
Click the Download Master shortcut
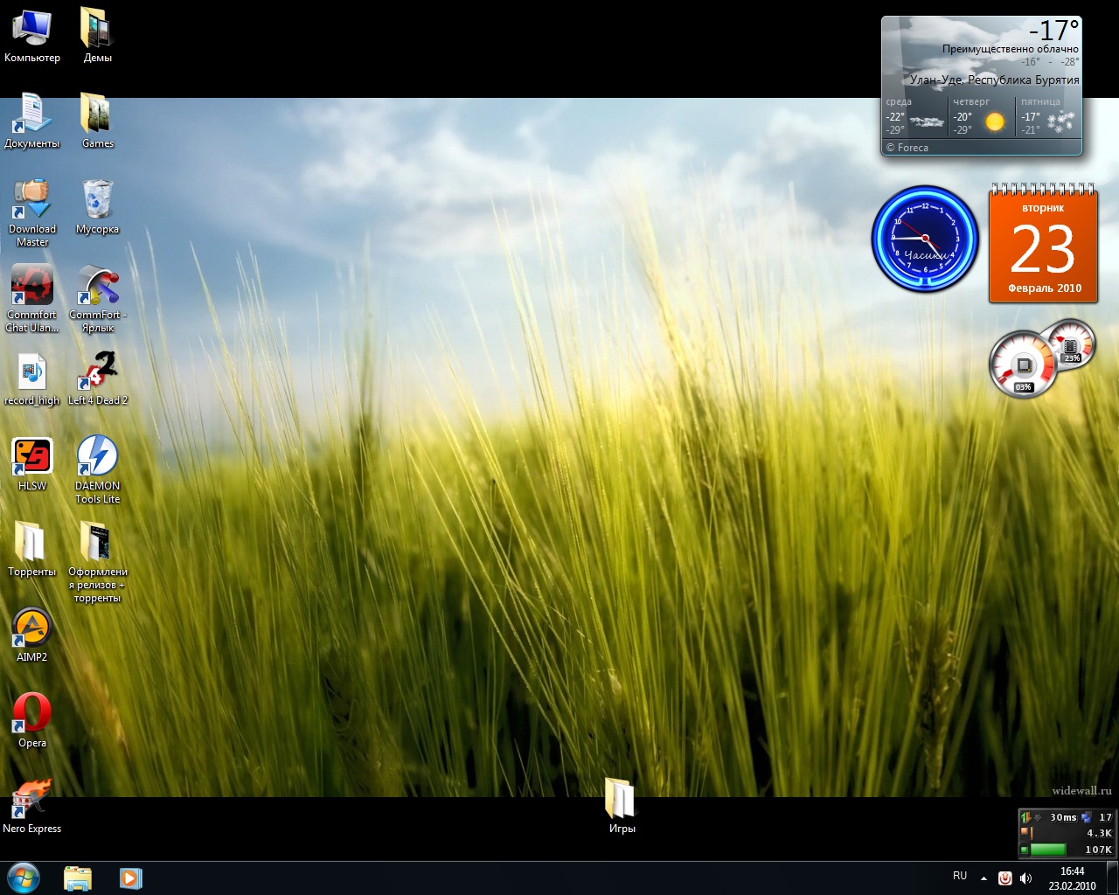31,200
